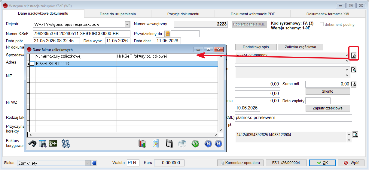Open preview icon next to Suma odl. field
This screenshot has width=369, height=170.
[x=354, y=84]
